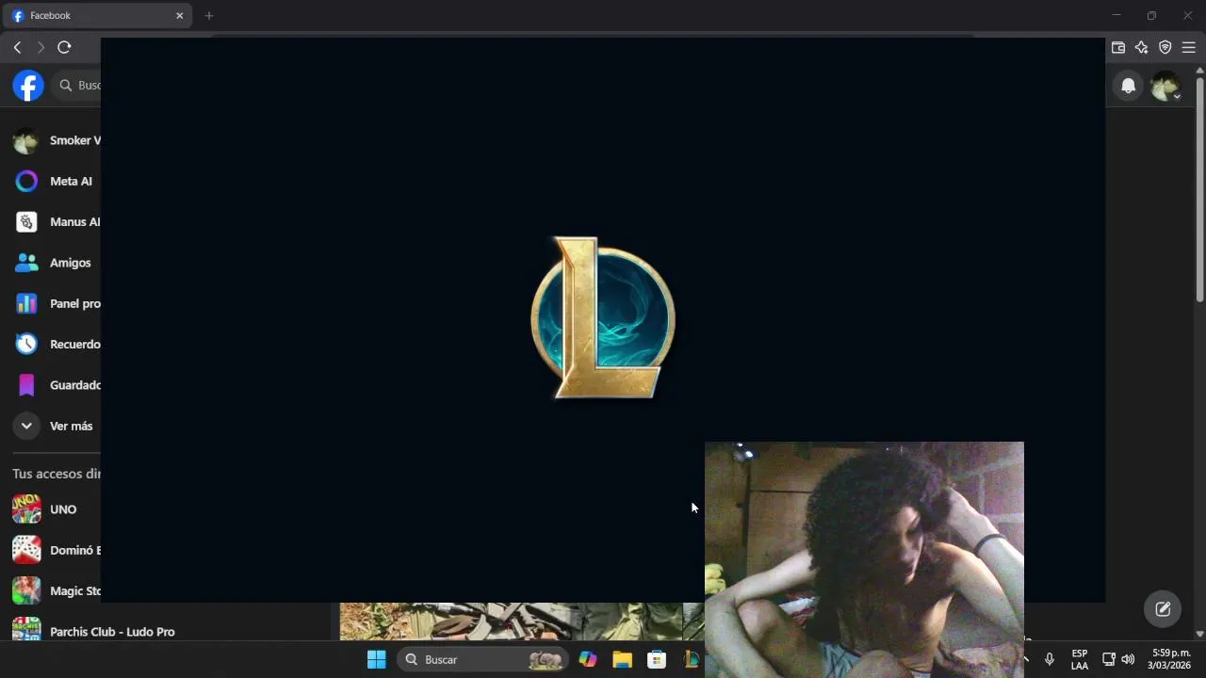This screenshot has width=1206, height=678.
Task: Launch the Dominó game shortcut
Action: [x=57, y=550]
